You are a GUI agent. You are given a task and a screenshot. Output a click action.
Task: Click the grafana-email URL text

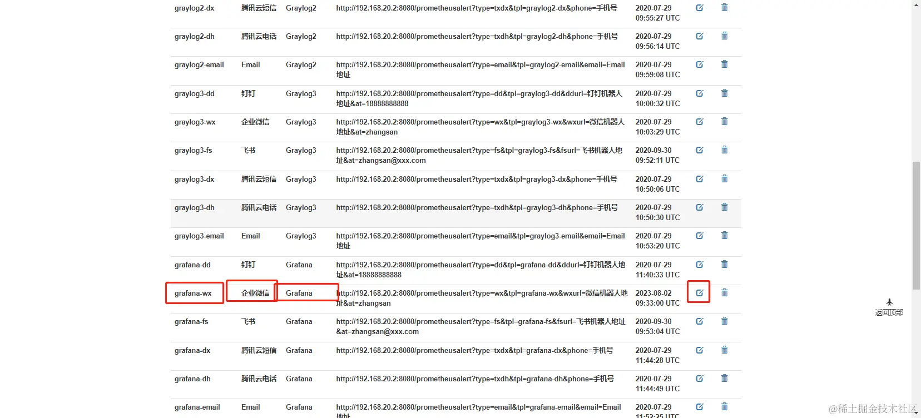point(478,411)
